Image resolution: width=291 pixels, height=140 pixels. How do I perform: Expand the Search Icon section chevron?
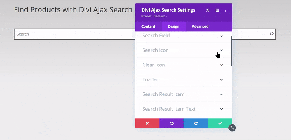tap(222, 50)
